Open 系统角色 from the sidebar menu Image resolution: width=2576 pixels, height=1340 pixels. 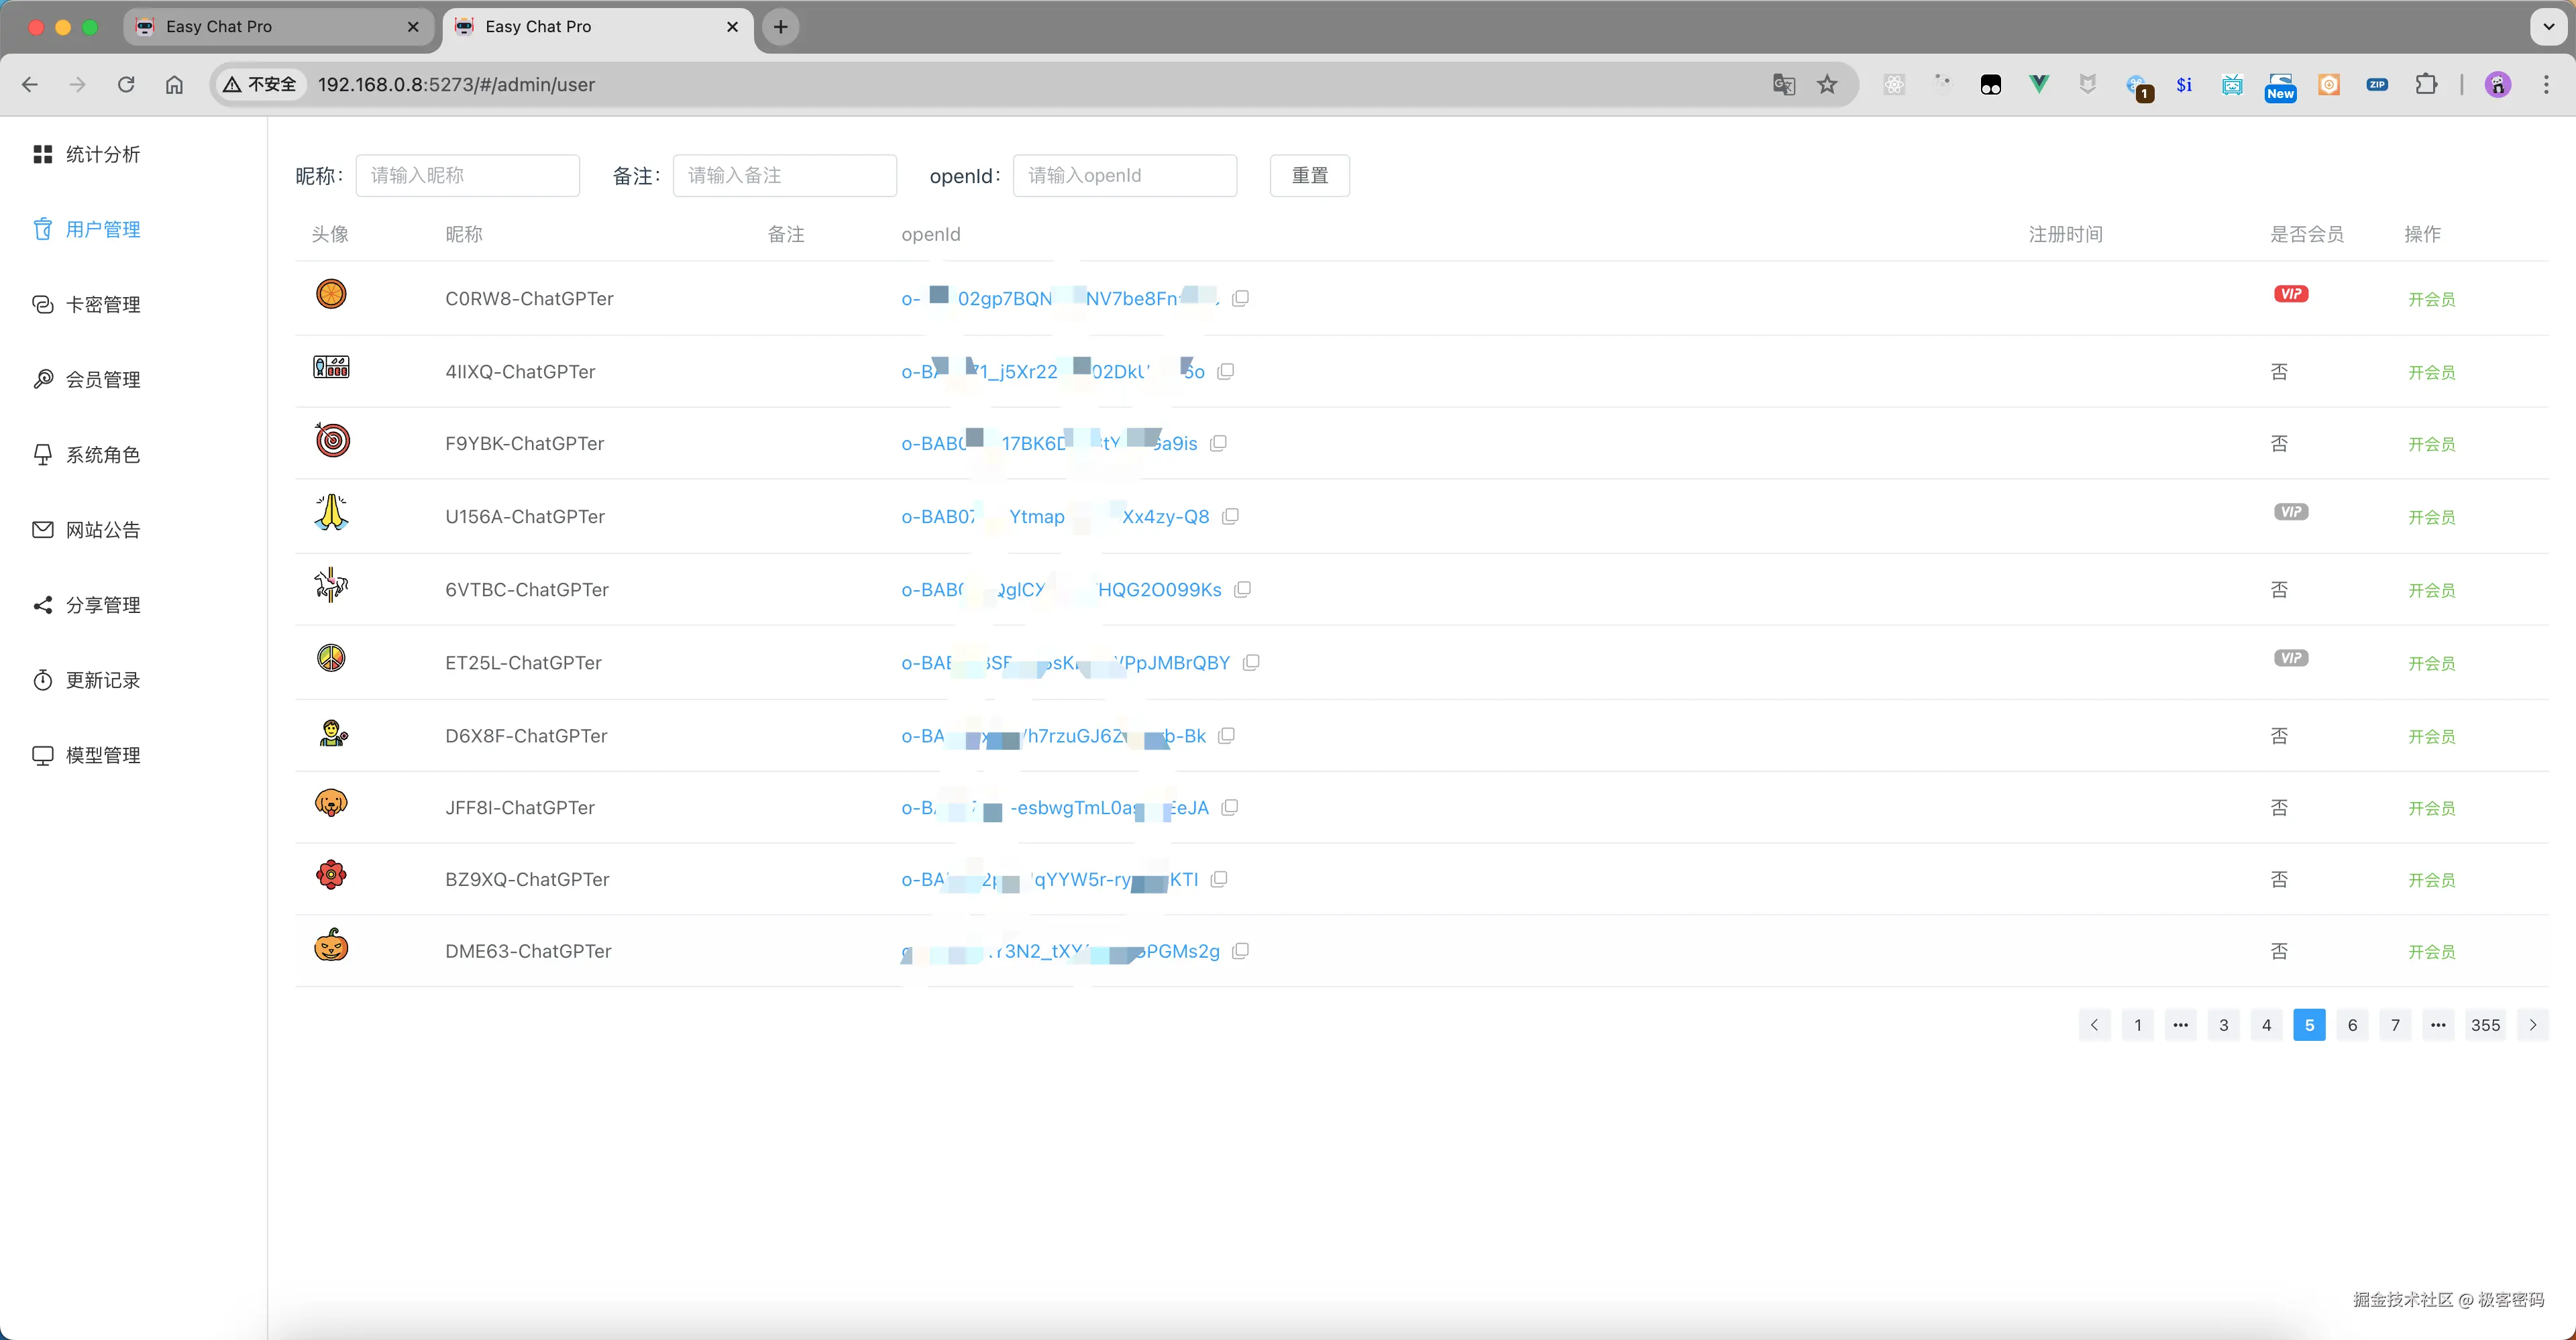(x=102, y=454)
